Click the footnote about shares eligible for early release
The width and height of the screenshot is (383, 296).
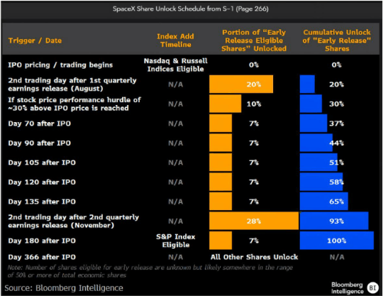coord(150,271)
